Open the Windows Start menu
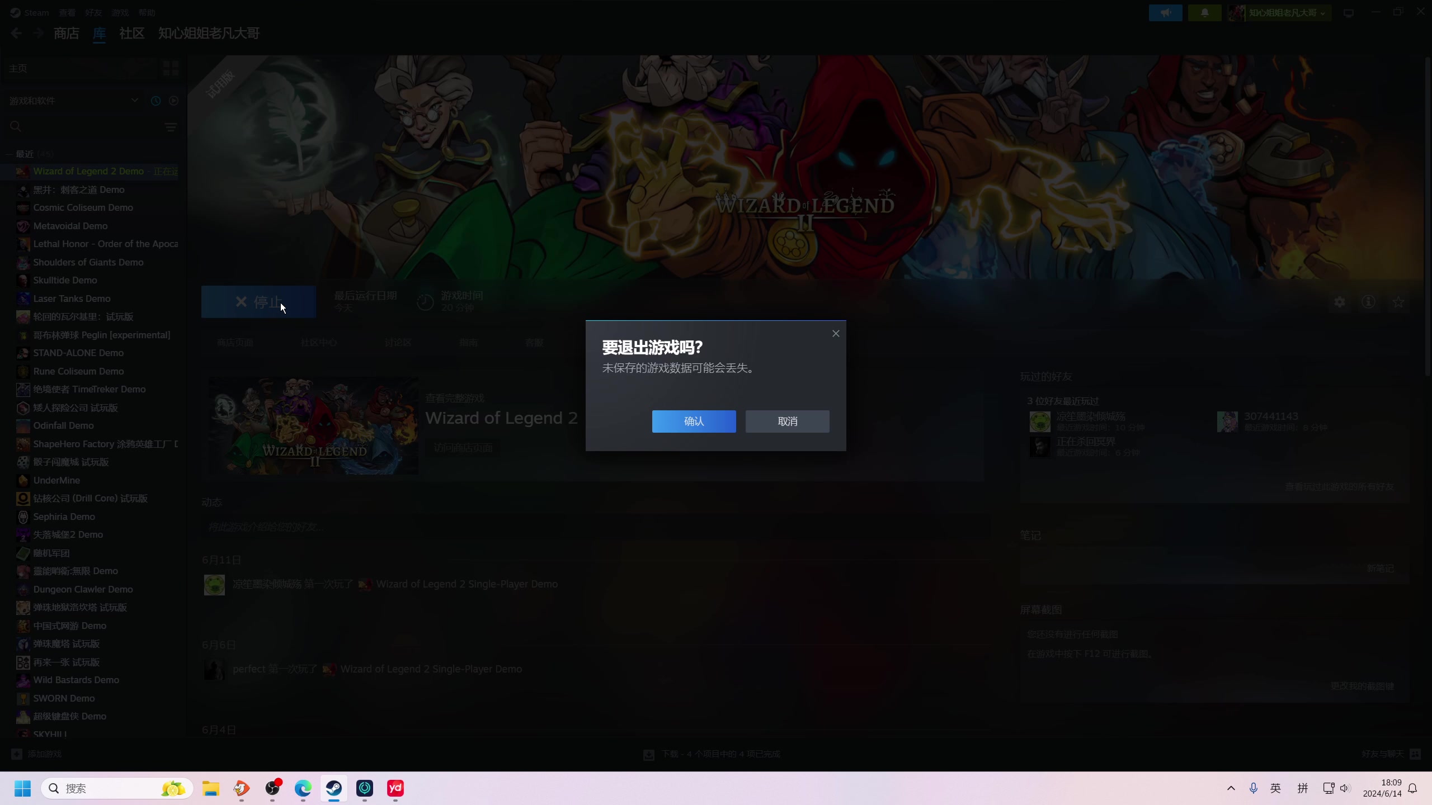Image resolution: width=1432 pixels, height=805 pixels. [x=22, y=788]
